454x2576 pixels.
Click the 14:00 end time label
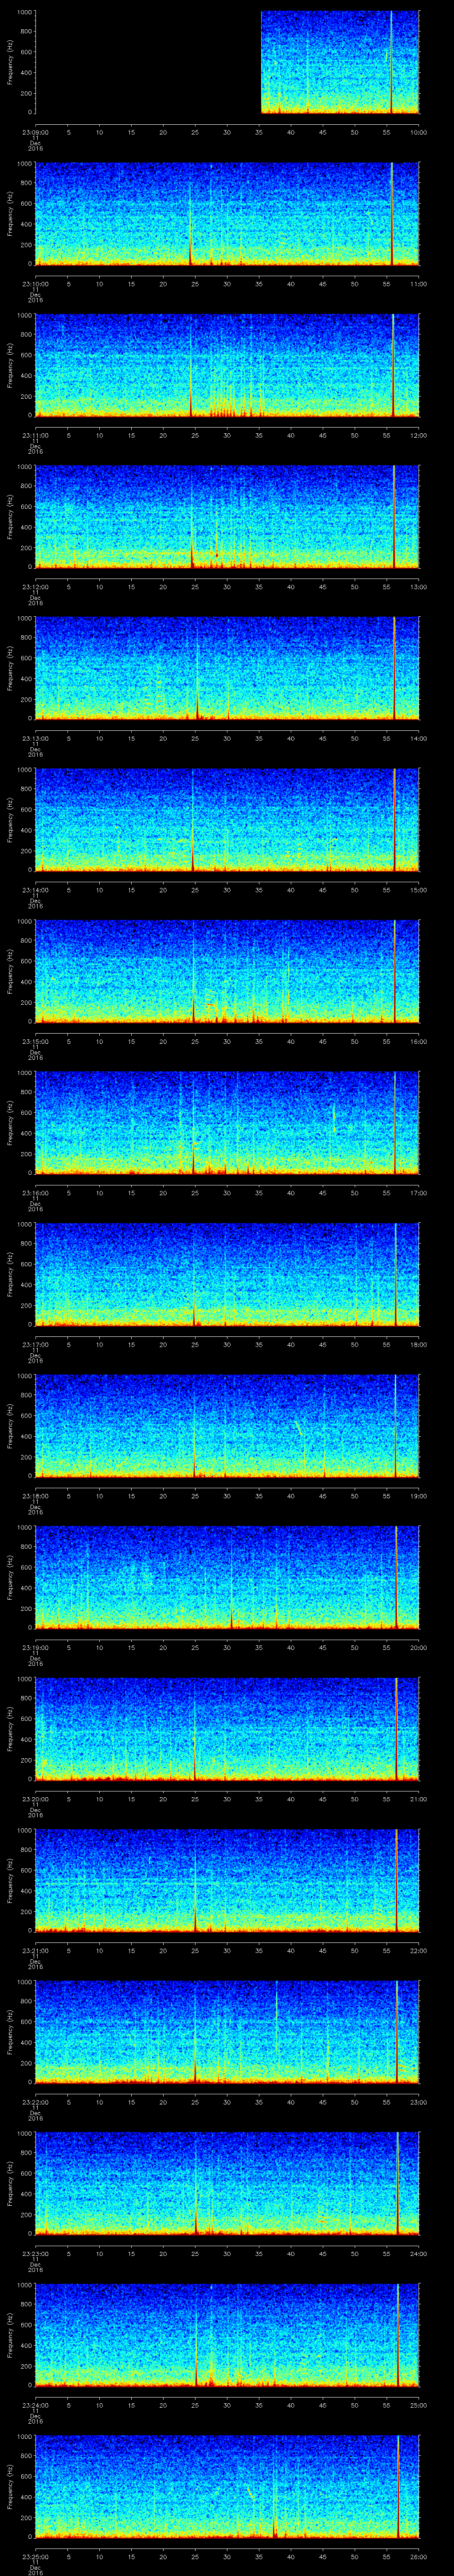coord(419,738)
